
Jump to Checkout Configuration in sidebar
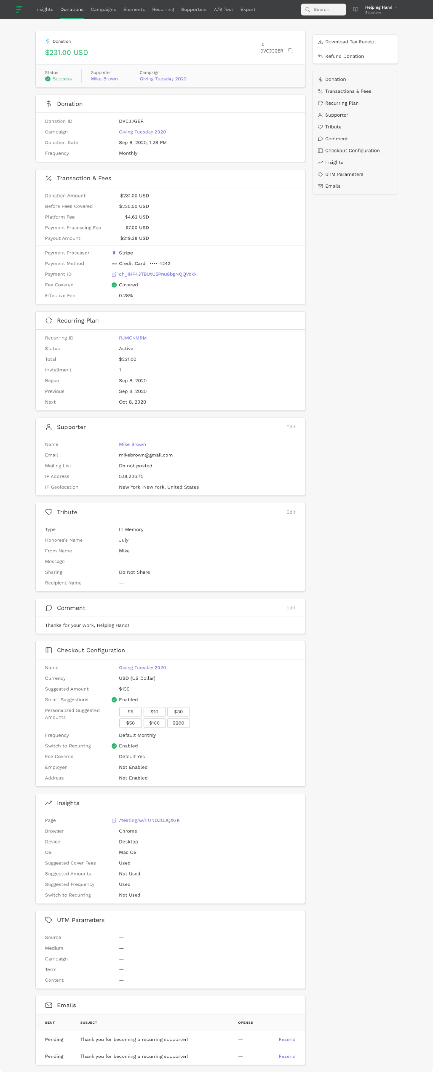(352, 151)
